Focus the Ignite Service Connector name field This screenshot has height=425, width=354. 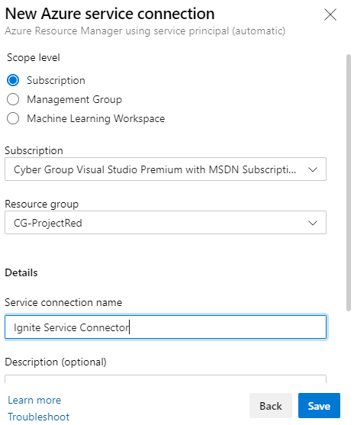(166, 327)
